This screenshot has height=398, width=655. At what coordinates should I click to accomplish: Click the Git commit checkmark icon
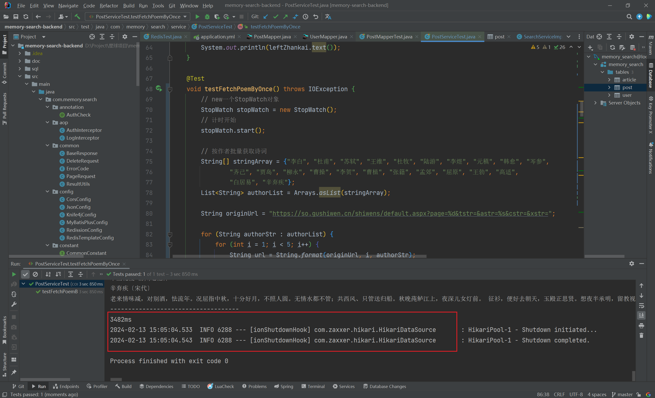point(276,16)
